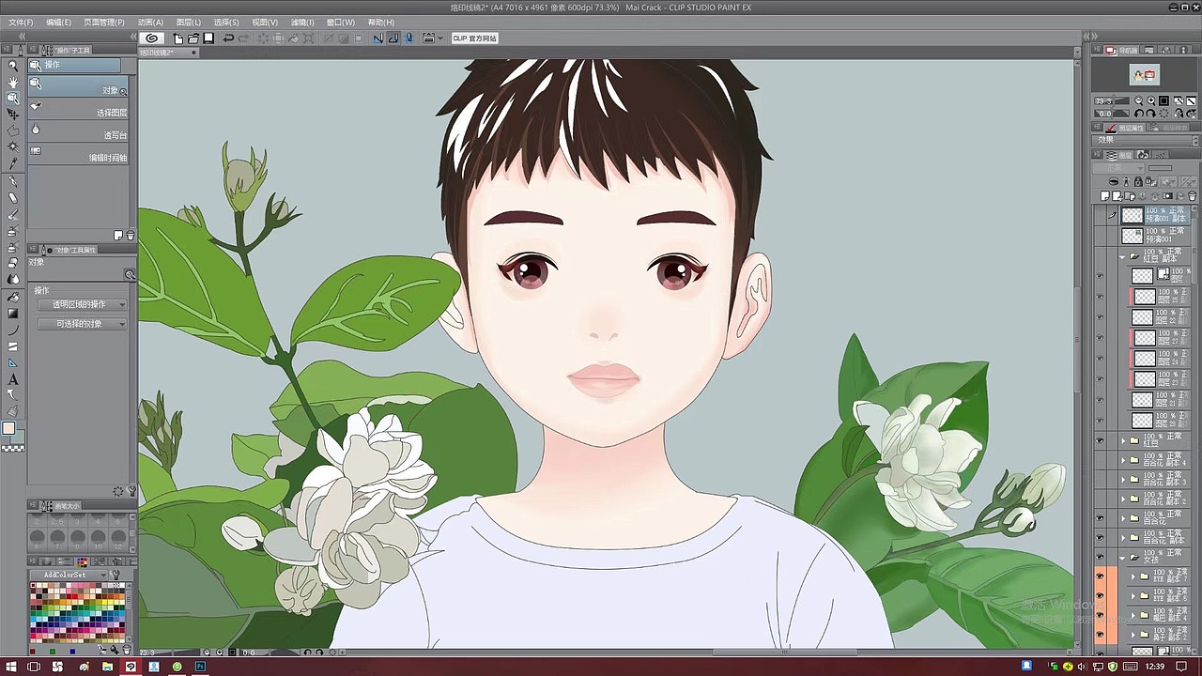Screen dimensions: 1202x676
Task: Select the Hand move tool
Action: coord(13,83)
